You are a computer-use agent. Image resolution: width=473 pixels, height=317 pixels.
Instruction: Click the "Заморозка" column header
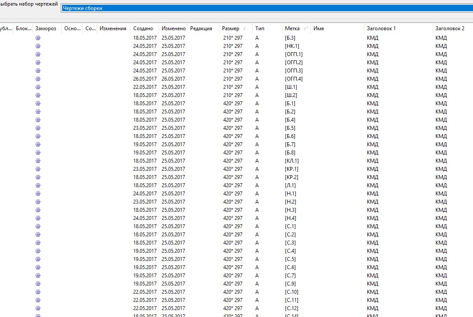[45, 28]
